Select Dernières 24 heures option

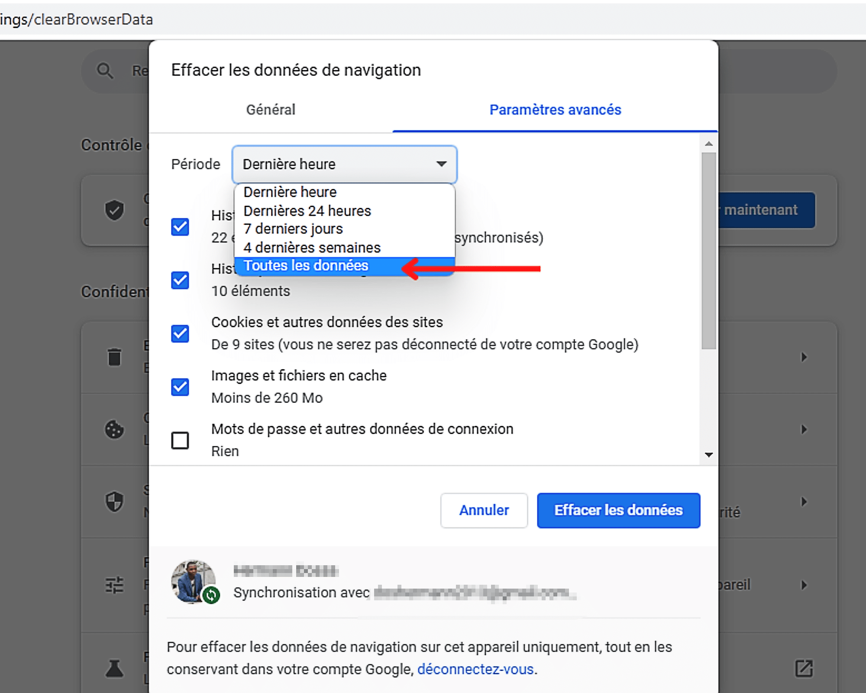click(x=344, y=210)
